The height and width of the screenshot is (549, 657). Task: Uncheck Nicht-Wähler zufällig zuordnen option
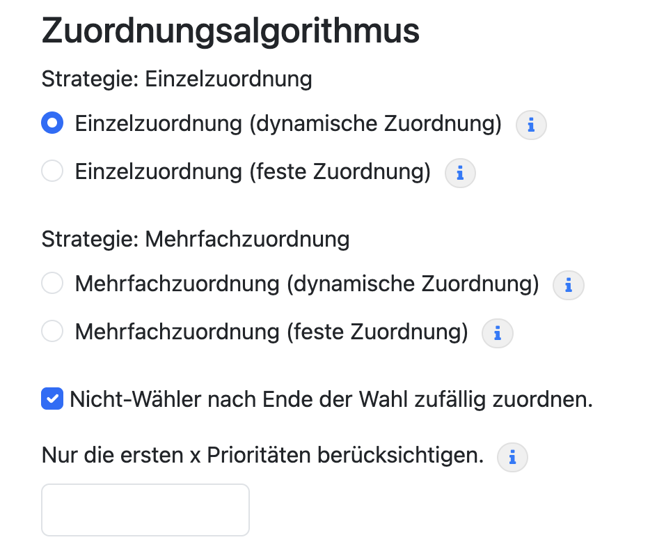click(52, 399)
